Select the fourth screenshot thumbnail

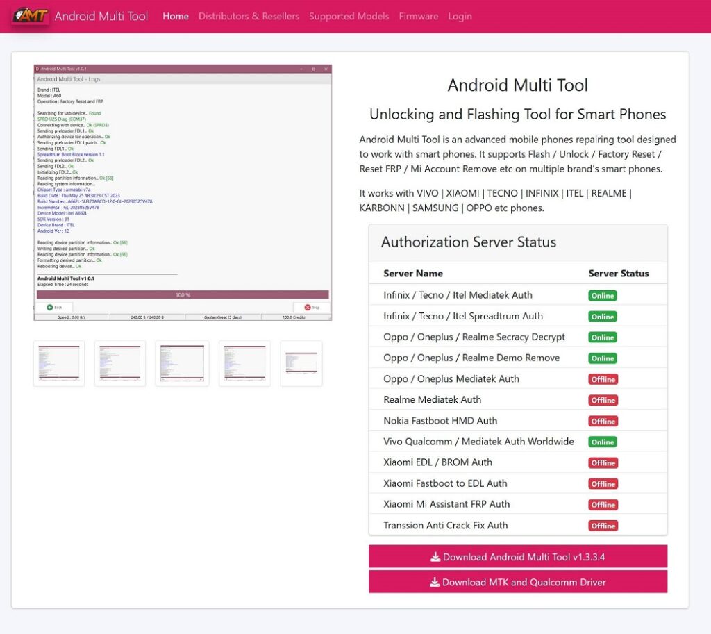(244, 363)
